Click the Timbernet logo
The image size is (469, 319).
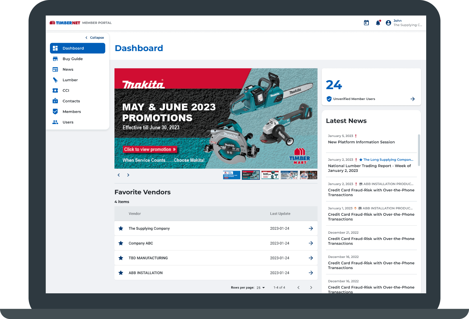click(x=65, y=23)
